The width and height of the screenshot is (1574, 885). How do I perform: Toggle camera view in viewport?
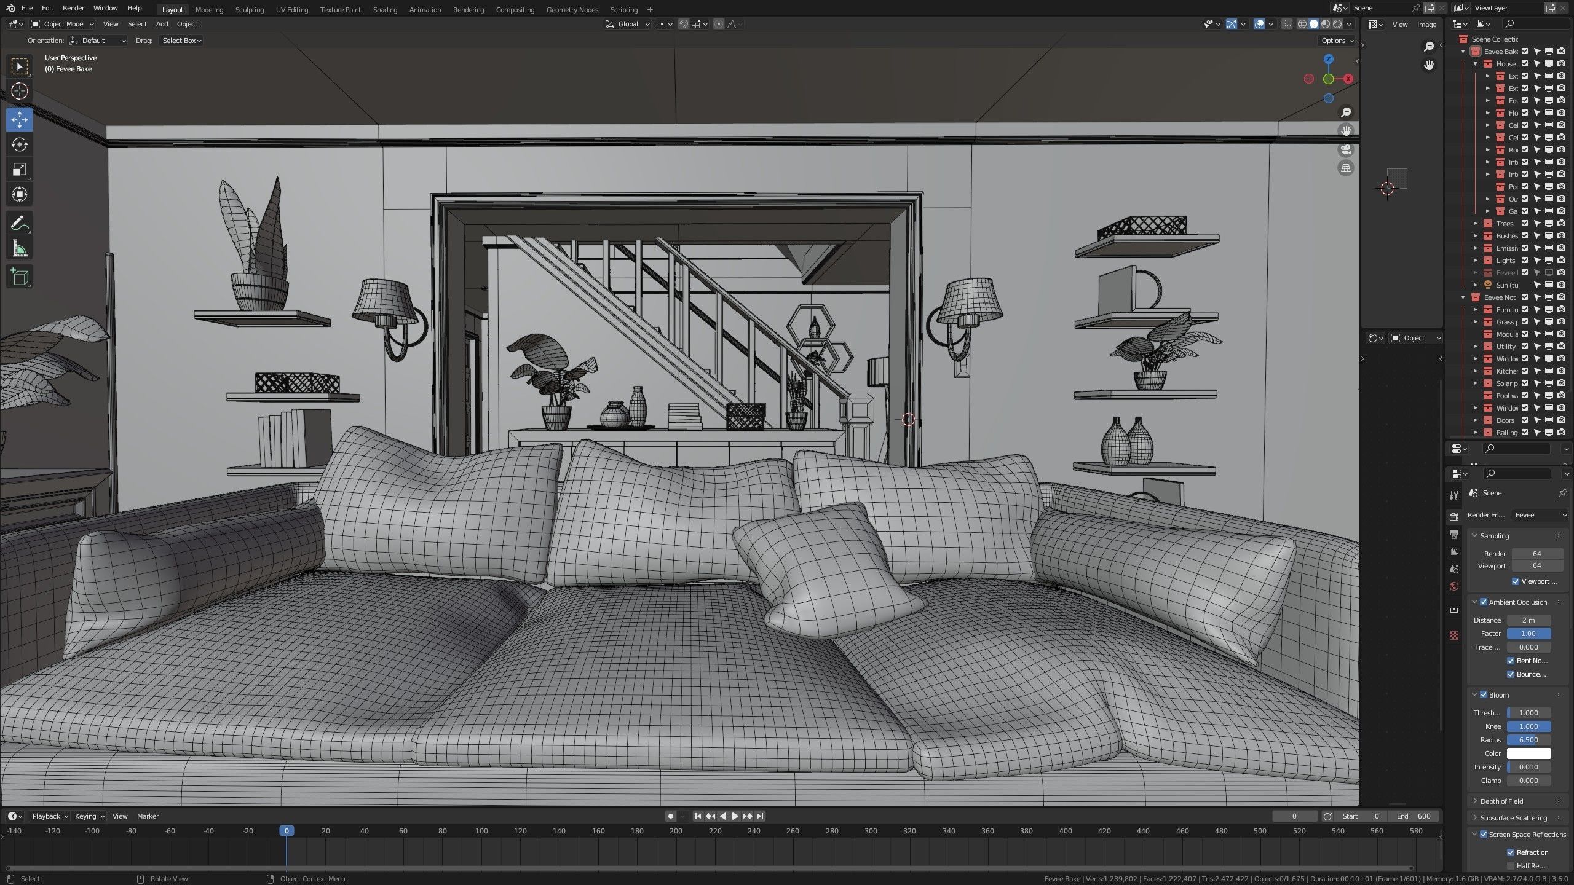coord(1346,150)
